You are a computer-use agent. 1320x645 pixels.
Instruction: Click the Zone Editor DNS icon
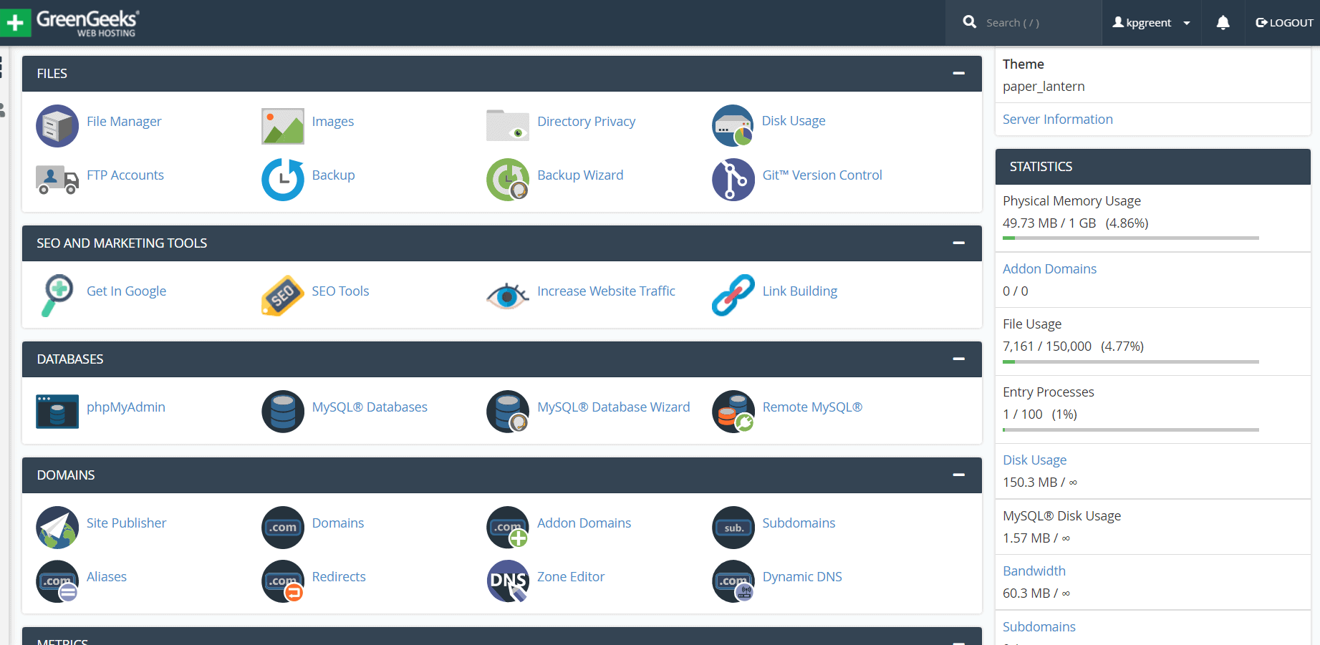(508, 581)
